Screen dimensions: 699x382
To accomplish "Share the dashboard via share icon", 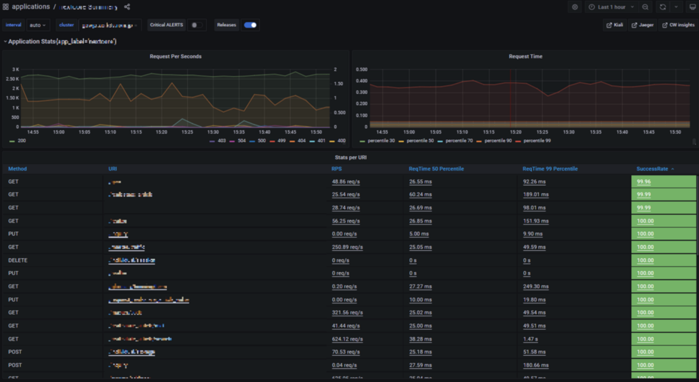I will pyautogui.click(x=127, y=7).
